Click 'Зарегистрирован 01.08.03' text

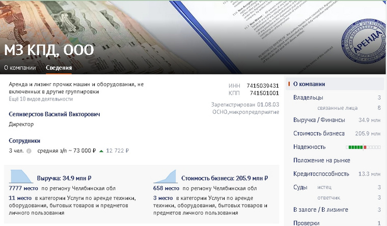[x=245, y=105]
